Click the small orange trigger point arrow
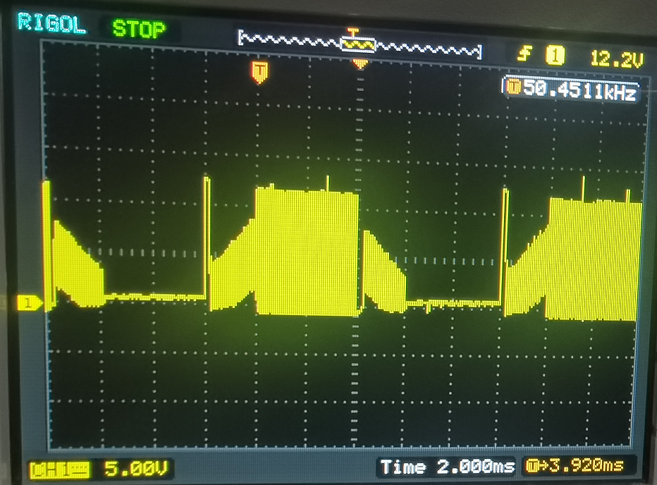Viewport: 657px width, 485px height. 360,63
